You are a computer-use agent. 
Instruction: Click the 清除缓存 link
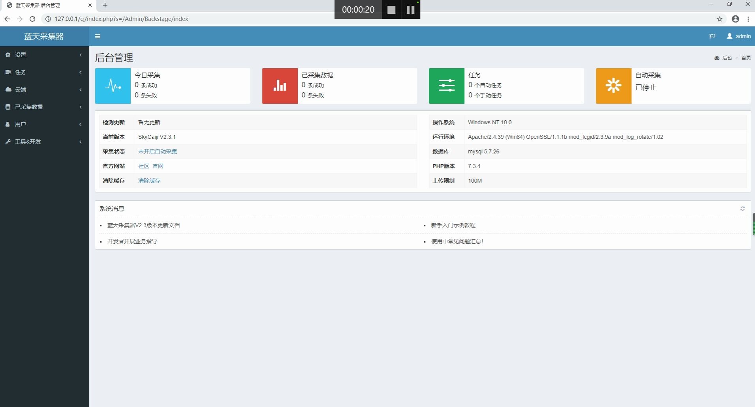click(x=149, y=181)
